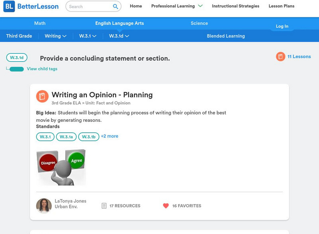Open Lesson Plans menu item
Image resolution: width=319 pixels, height=234 pixels.
282,6
